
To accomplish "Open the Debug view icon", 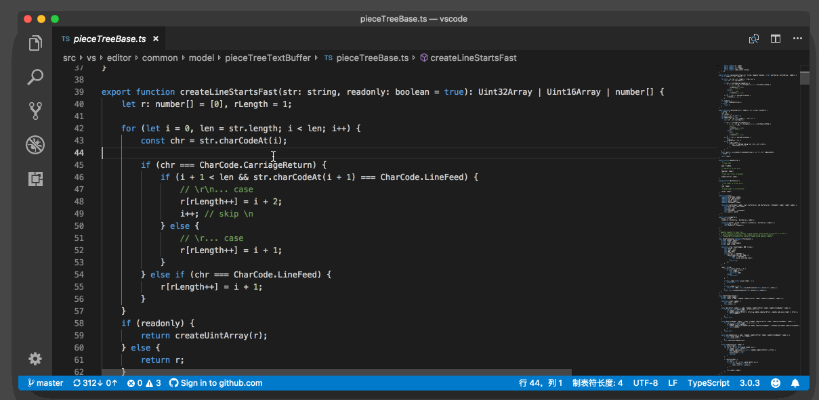I will [x=35, y=144].
